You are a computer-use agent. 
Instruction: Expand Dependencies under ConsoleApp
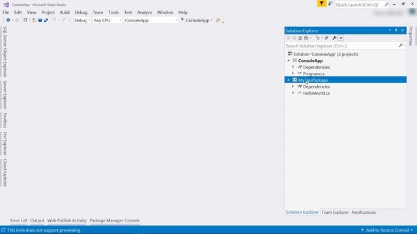click(293, 67)
